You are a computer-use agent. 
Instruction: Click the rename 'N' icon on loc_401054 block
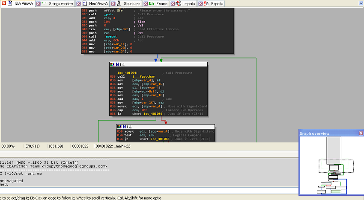click(x=117, y=64)
